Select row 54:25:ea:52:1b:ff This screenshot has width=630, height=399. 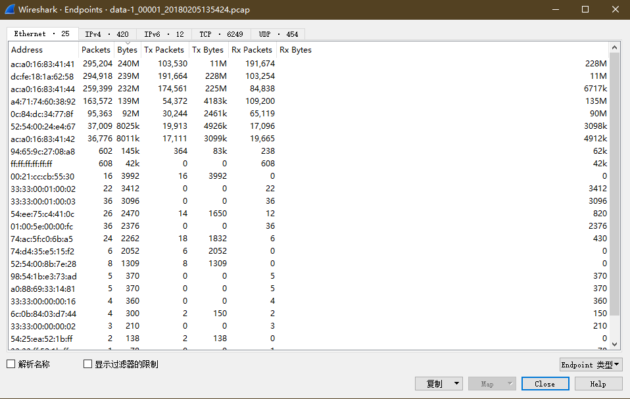coord(308,339)
